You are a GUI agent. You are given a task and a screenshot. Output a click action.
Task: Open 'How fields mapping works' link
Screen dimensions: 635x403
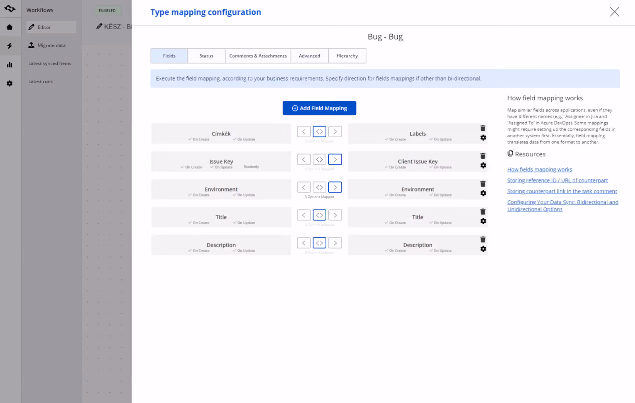coord(539,170)
